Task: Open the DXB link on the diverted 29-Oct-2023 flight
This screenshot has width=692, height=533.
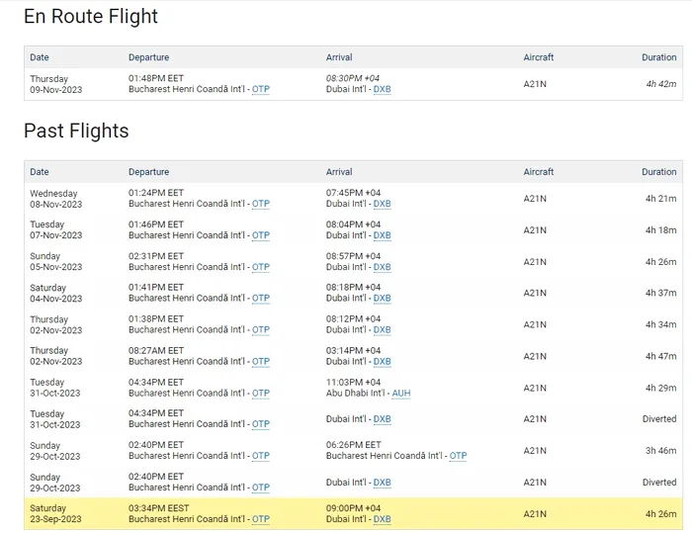Action: pyautogui.click(x=382, y=483)
